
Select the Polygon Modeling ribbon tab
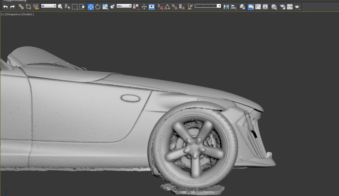(x=15, y=1)
